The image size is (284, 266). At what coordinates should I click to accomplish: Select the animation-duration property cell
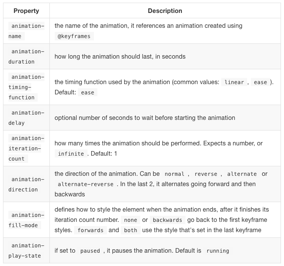click(26, 57)
